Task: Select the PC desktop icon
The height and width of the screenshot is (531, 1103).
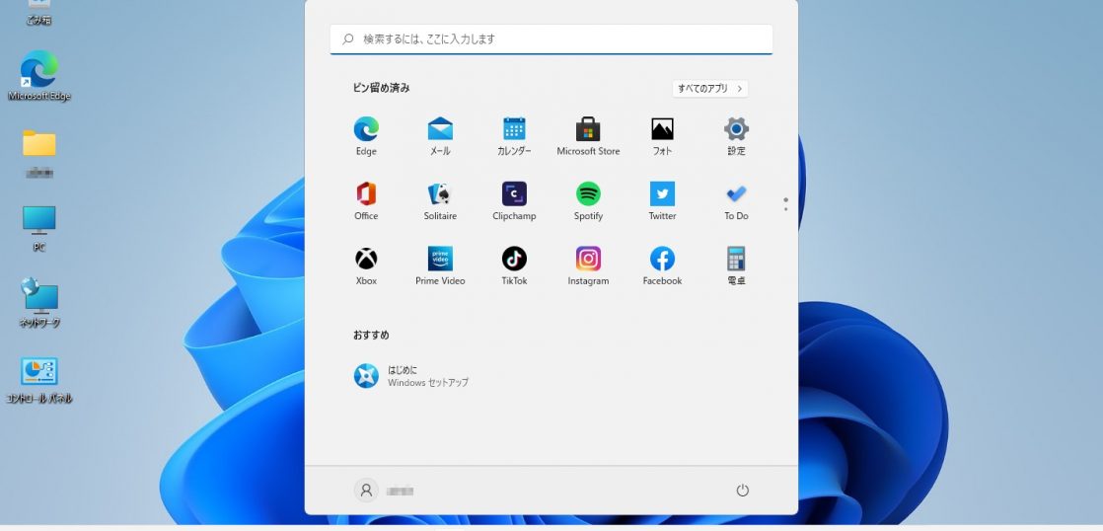Action: coord(39,229)
